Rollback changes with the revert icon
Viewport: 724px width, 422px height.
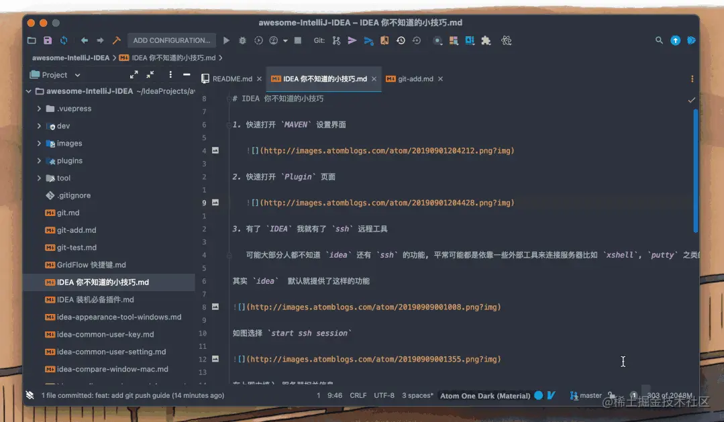coord(417,41)
